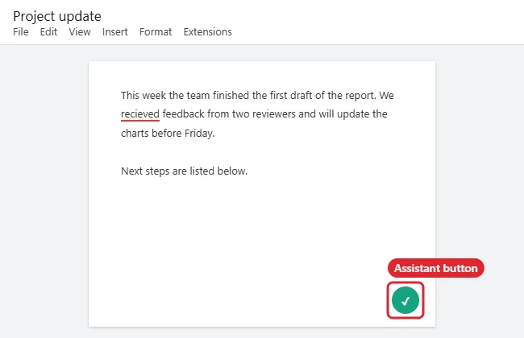
Task: Open the Edit menu
Action: 48,32
